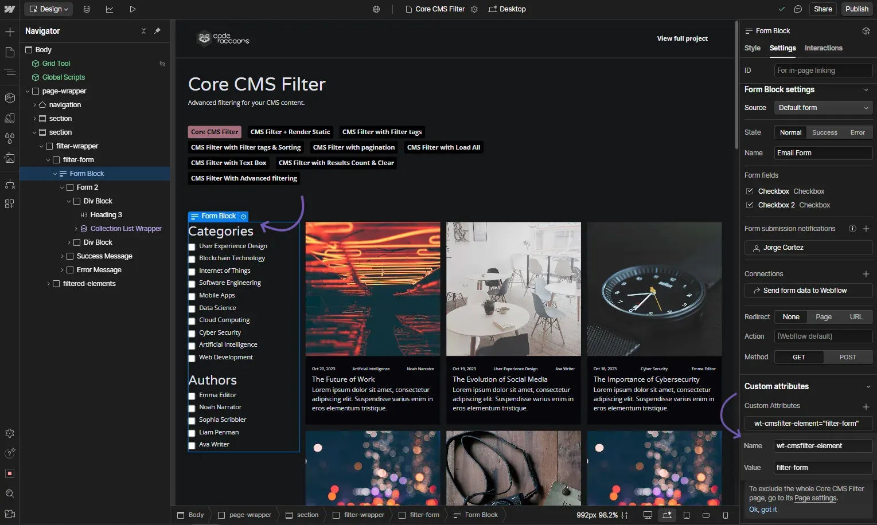877x525 pixels.
Task: Check the Data Science checkbox
Action: [192, 309]
